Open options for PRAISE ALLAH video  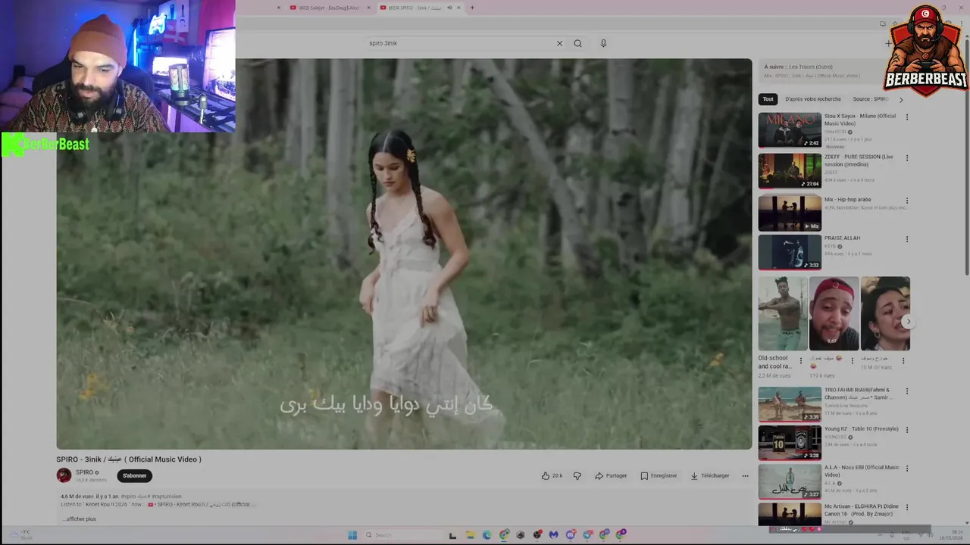[x=907, y=239]
